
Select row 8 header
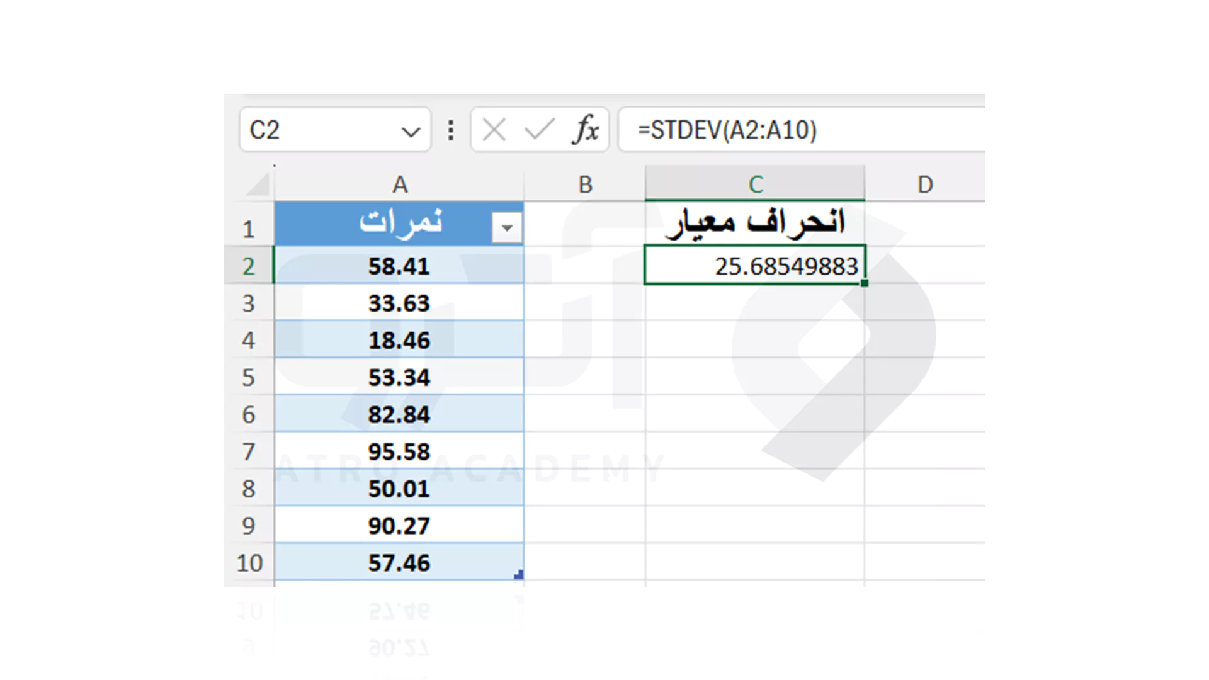click(x=249, y=489)
